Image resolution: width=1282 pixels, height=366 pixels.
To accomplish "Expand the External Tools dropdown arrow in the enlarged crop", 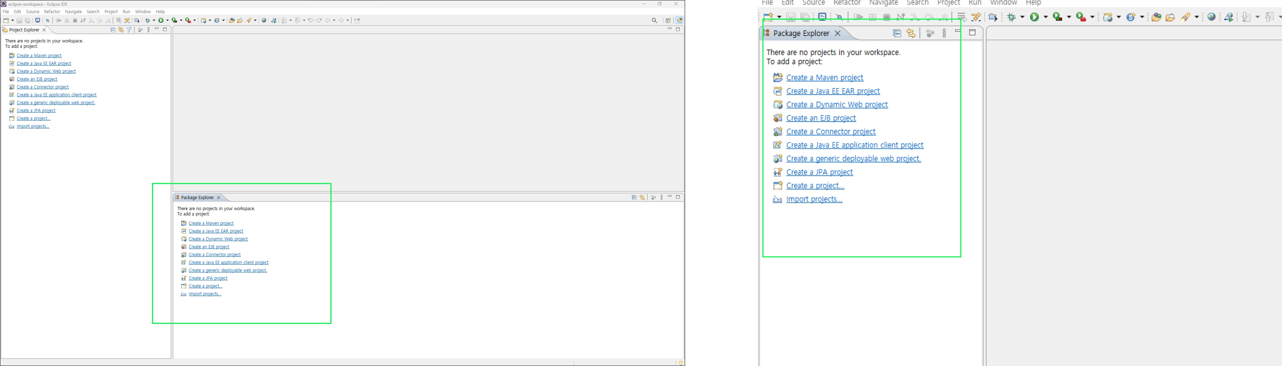I will pos(1092,17).
